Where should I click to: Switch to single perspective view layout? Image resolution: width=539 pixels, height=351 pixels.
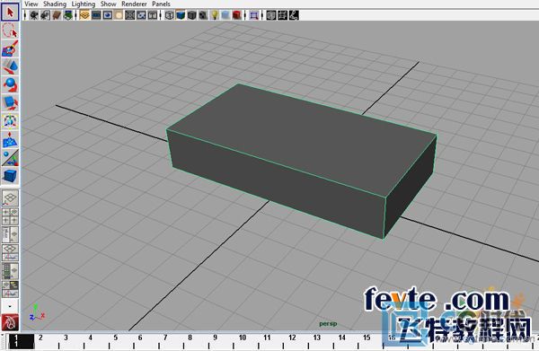click(10, 197)
